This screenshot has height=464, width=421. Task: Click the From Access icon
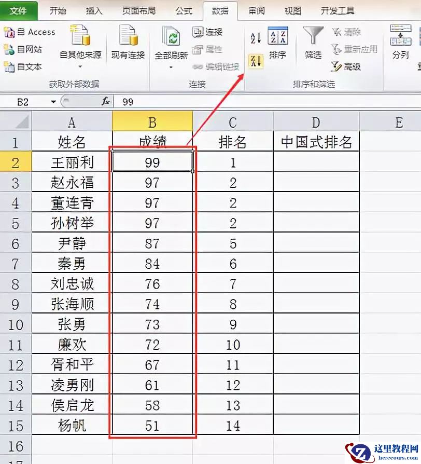pyautogui.click(x=9, y=32)
